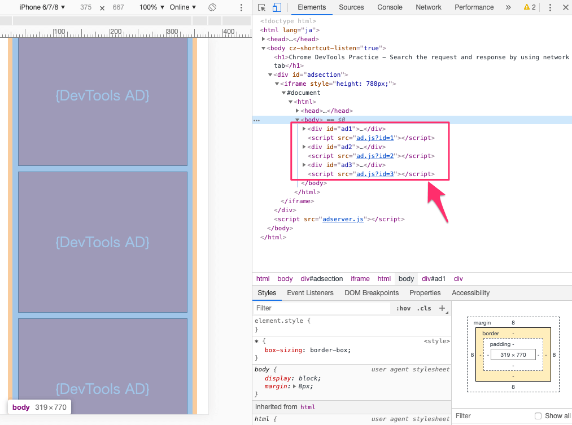This screenshot has height=425, width=572.
Task: Click the adserver.js script link
Action: [343, 219]
